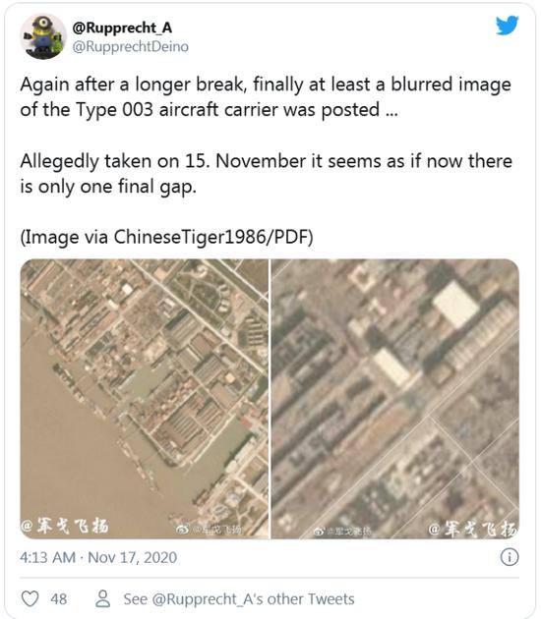Click Chinese watermark at bottom right of image
This screenshot has height=619, width=541.
pos(473,530)
